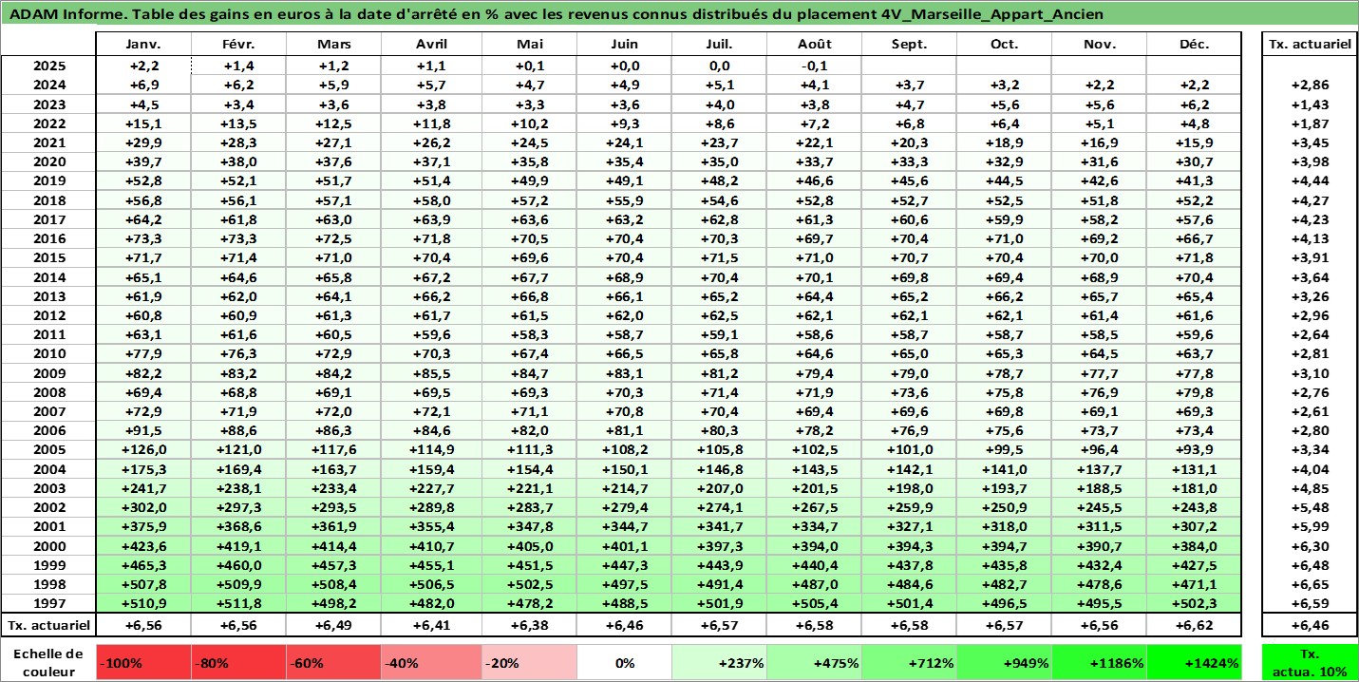Select the 2016 year row label
Image resolution: width=1359 pixels, height=682 pixels.
(48, 238)
